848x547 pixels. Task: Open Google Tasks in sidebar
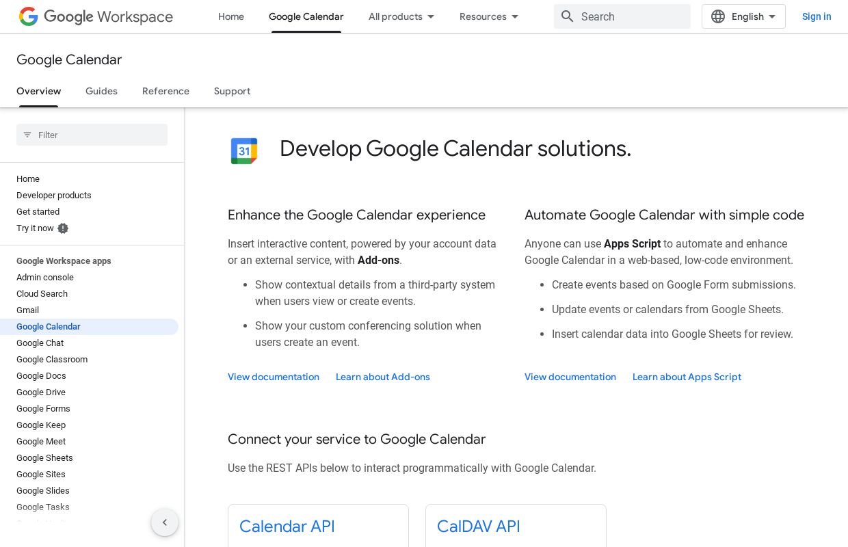click(43, 507)
